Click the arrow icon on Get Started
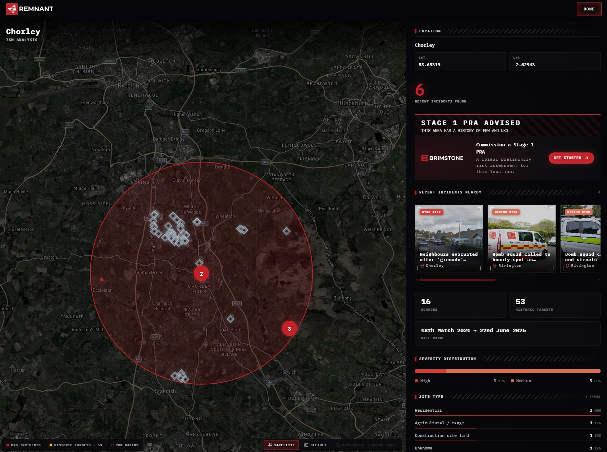607x452 pixels. [586, 158]
